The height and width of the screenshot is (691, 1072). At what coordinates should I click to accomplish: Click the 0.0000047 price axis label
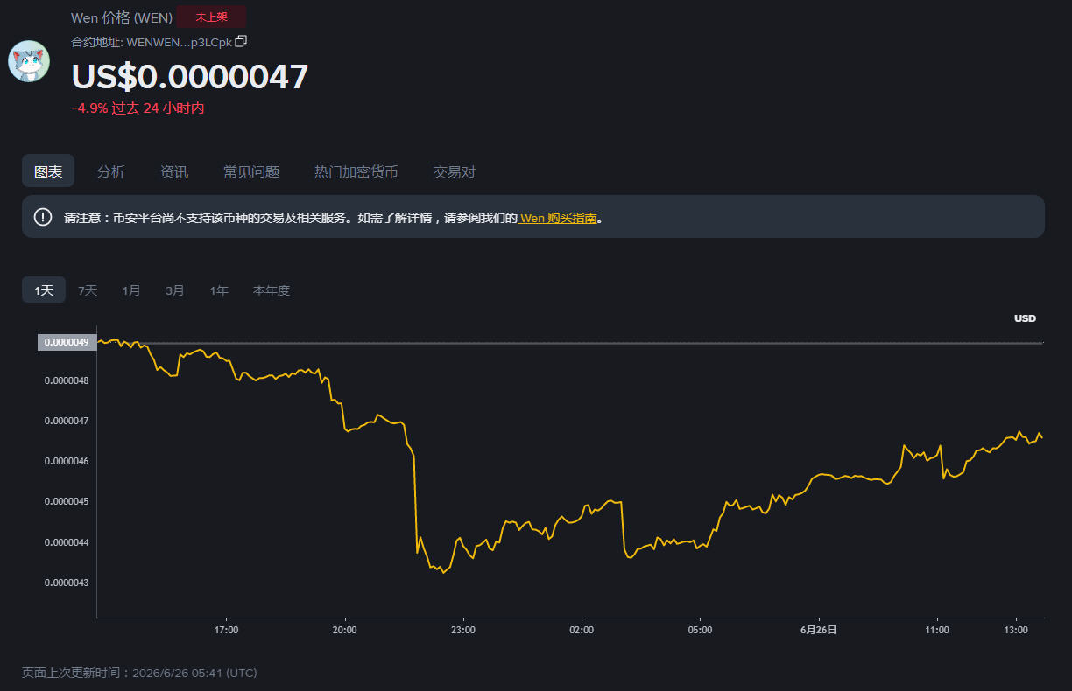[67, 421]
